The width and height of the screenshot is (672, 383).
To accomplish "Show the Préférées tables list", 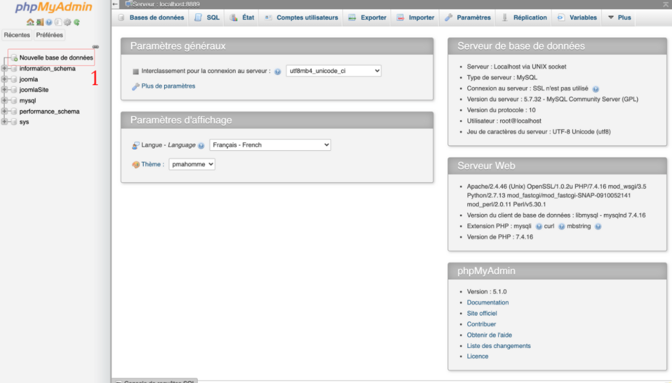I will pyautogui.click(x=50, y=35).
